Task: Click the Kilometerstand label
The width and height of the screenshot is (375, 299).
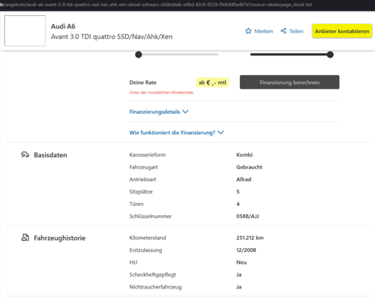Action: 148,238
